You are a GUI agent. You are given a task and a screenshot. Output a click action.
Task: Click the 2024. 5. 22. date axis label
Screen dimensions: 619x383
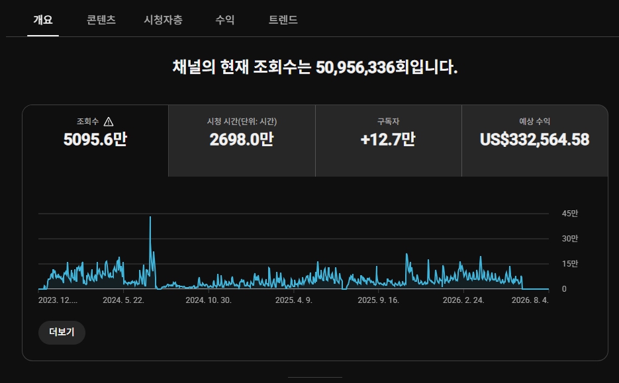[x=124, y=300]
